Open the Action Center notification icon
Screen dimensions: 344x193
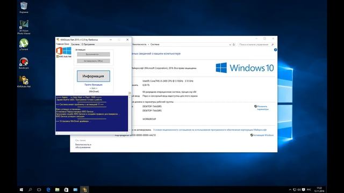303,190
